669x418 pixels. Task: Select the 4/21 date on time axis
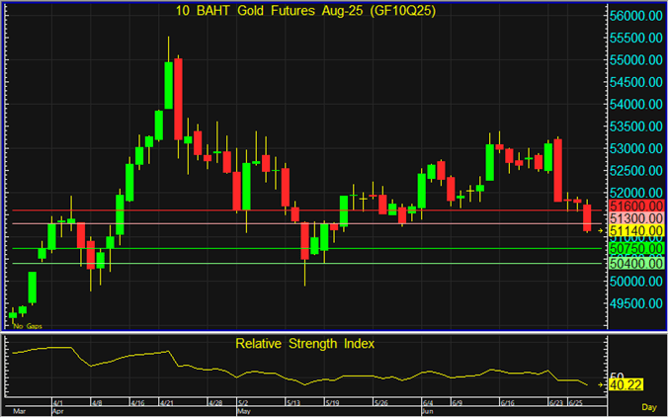(172, 403)
